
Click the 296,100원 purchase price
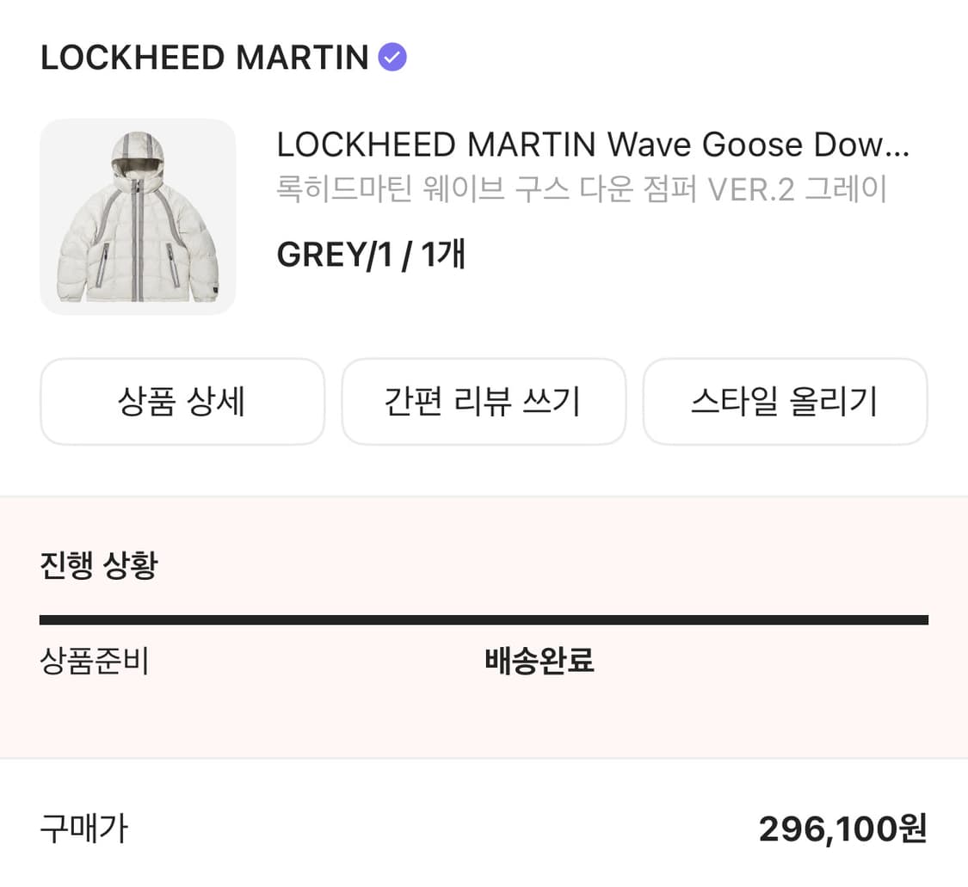click(x=842, y=828)
